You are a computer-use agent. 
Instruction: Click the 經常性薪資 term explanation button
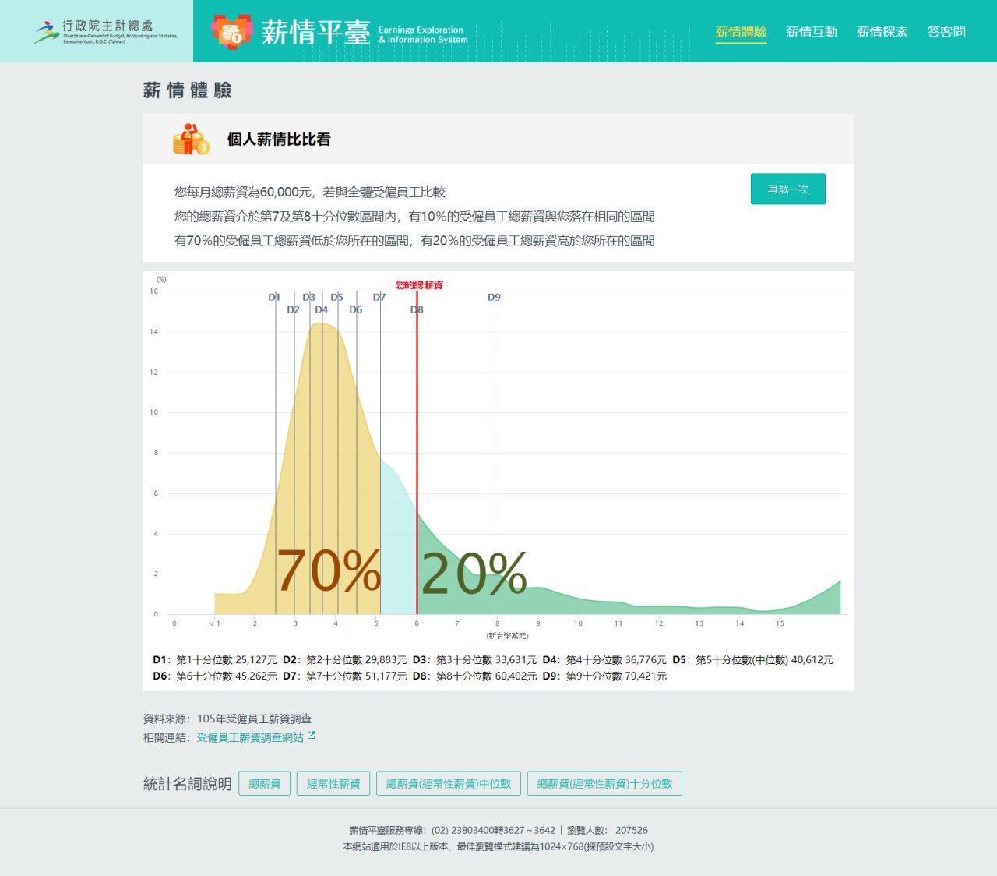(333, 783)
